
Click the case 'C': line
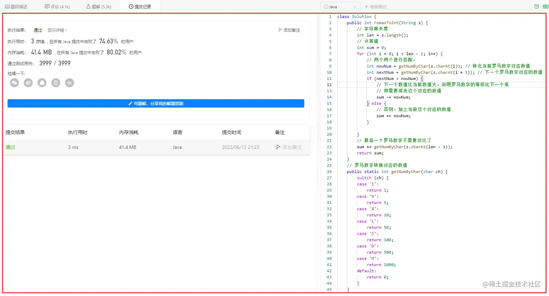click(x=367, y=234)
